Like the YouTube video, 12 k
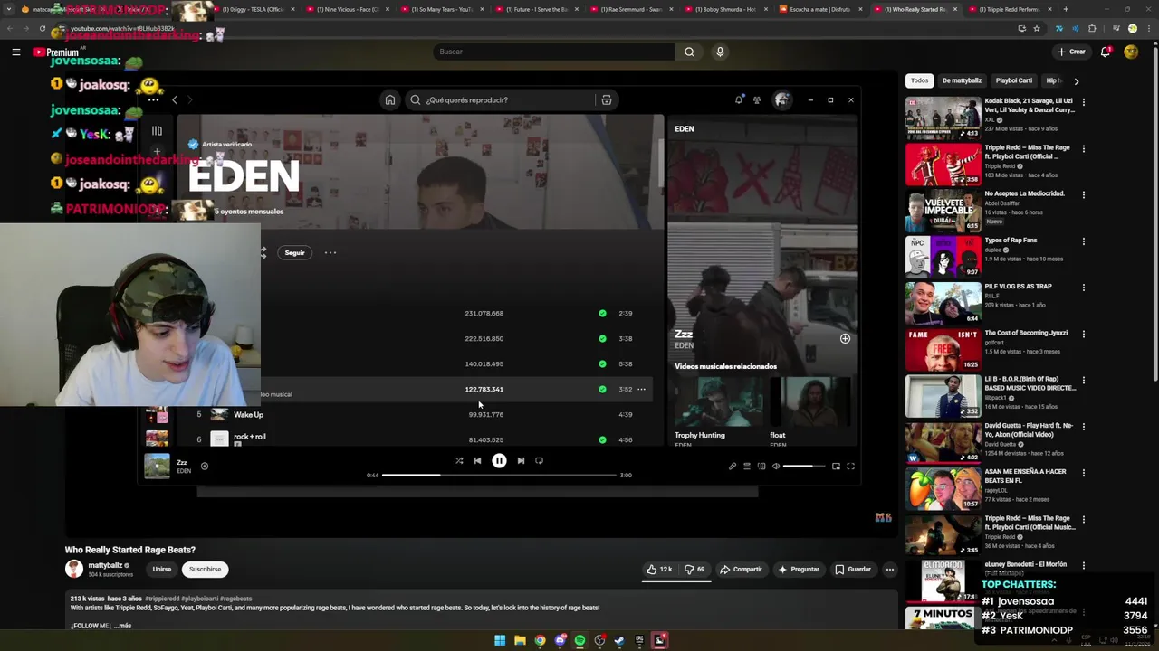Screen dimensions: 1159x651 659,570
